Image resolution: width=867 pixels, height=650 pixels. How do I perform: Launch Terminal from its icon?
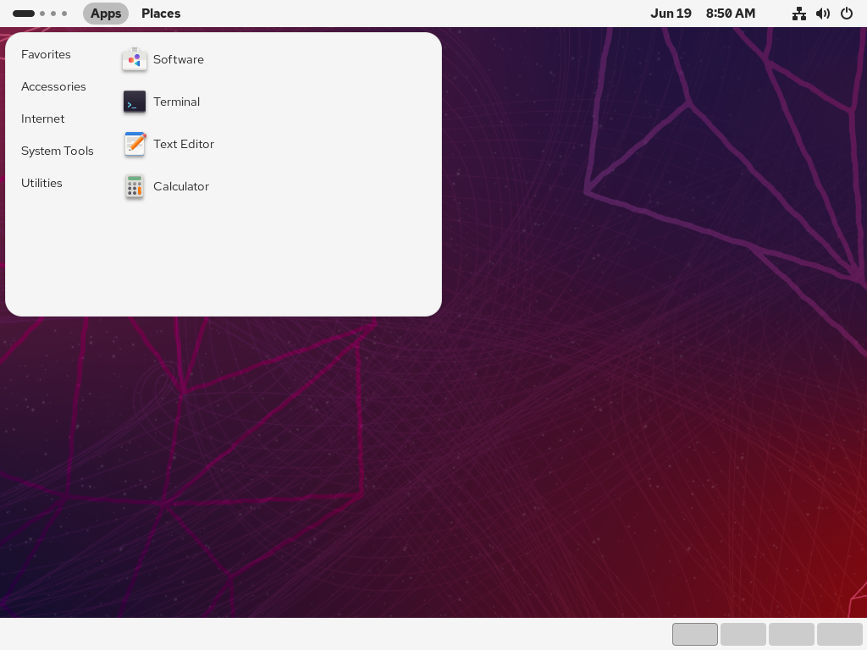coord(135,102)
